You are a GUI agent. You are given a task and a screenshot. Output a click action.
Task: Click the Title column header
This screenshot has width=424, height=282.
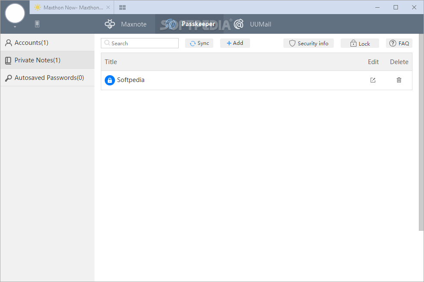(x=111, y=62)
